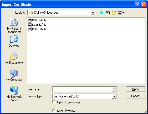Expand the Files of type dropdown
The image size is (148, 114).
[114, 96]
